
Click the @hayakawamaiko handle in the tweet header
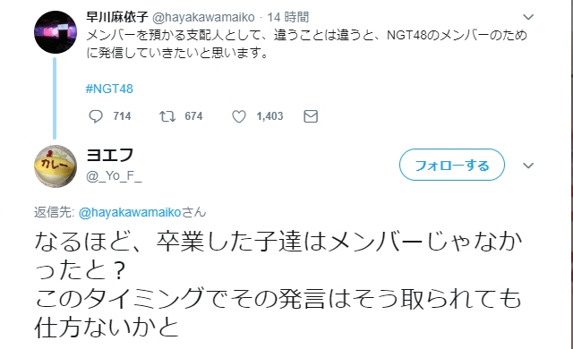click(x=203, y=17)
